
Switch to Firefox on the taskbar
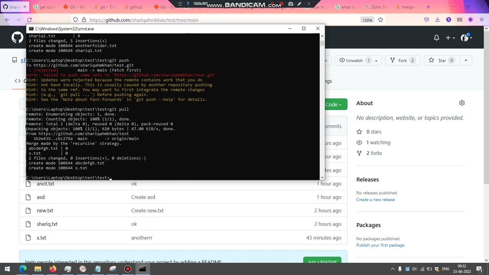pyautogui.click(x=53, y=269)
